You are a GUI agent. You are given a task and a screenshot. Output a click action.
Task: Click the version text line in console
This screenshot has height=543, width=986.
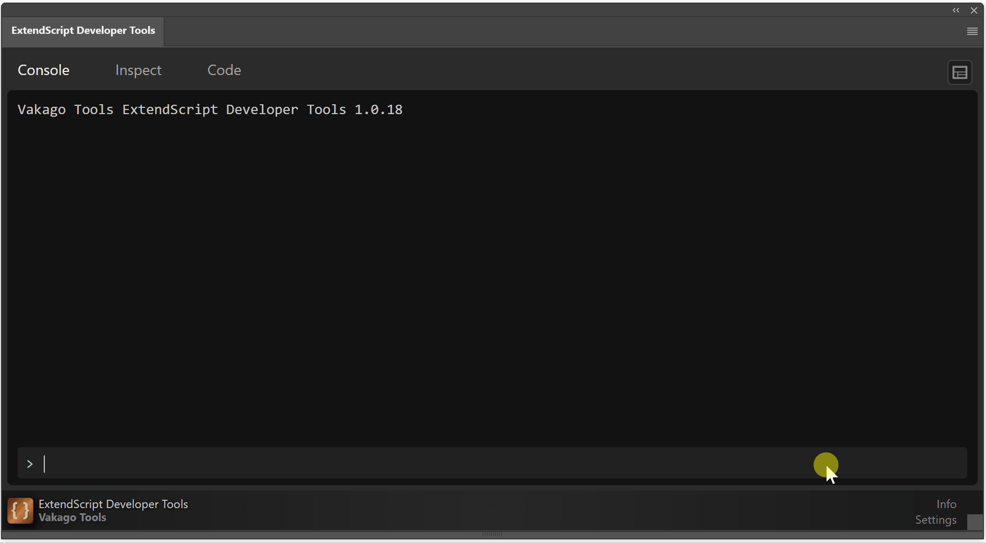210,109
